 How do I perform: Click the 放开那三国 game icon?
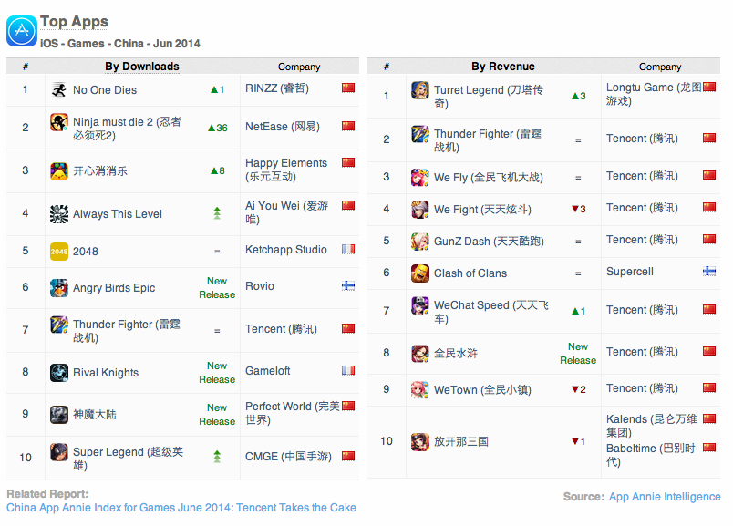coord(419,442)
